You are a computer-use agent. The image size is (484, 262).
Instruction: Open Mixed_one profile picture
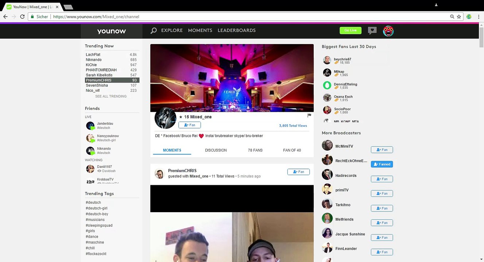(166, 118)
